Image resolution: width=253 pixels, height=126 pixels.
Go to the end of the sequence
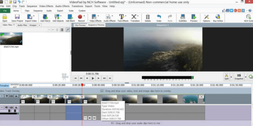(110, 78)
